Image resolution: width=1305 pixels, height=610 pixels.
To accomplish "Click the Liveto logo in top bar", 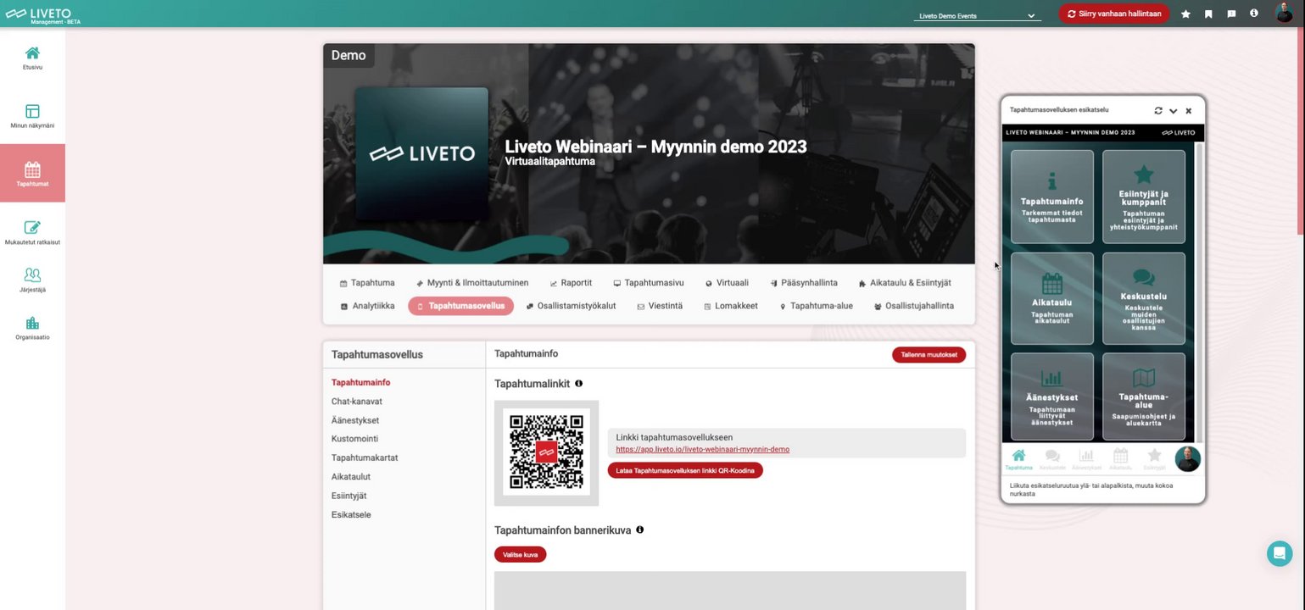I will 43,14.
